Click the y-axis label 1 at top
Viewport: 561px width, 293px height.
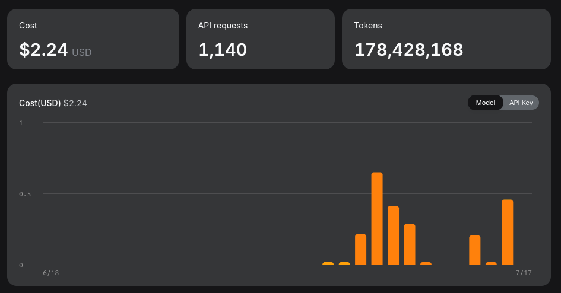21,123
